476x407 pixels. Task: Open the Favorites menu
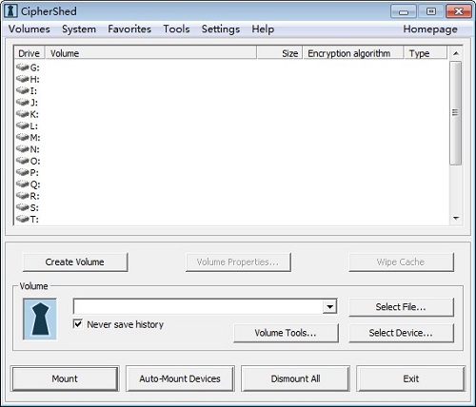click(129, 29)
